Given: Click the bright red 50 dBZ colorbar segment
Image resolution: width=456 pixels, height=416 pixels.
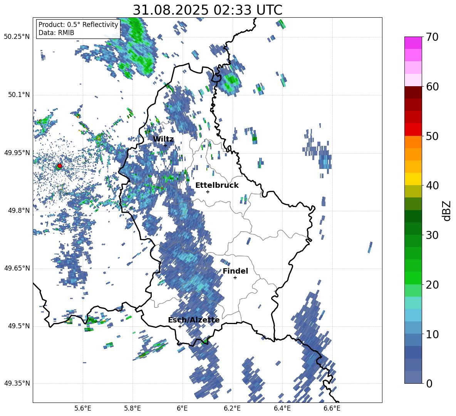Looking at the screenshot, I should coord(413,130).
